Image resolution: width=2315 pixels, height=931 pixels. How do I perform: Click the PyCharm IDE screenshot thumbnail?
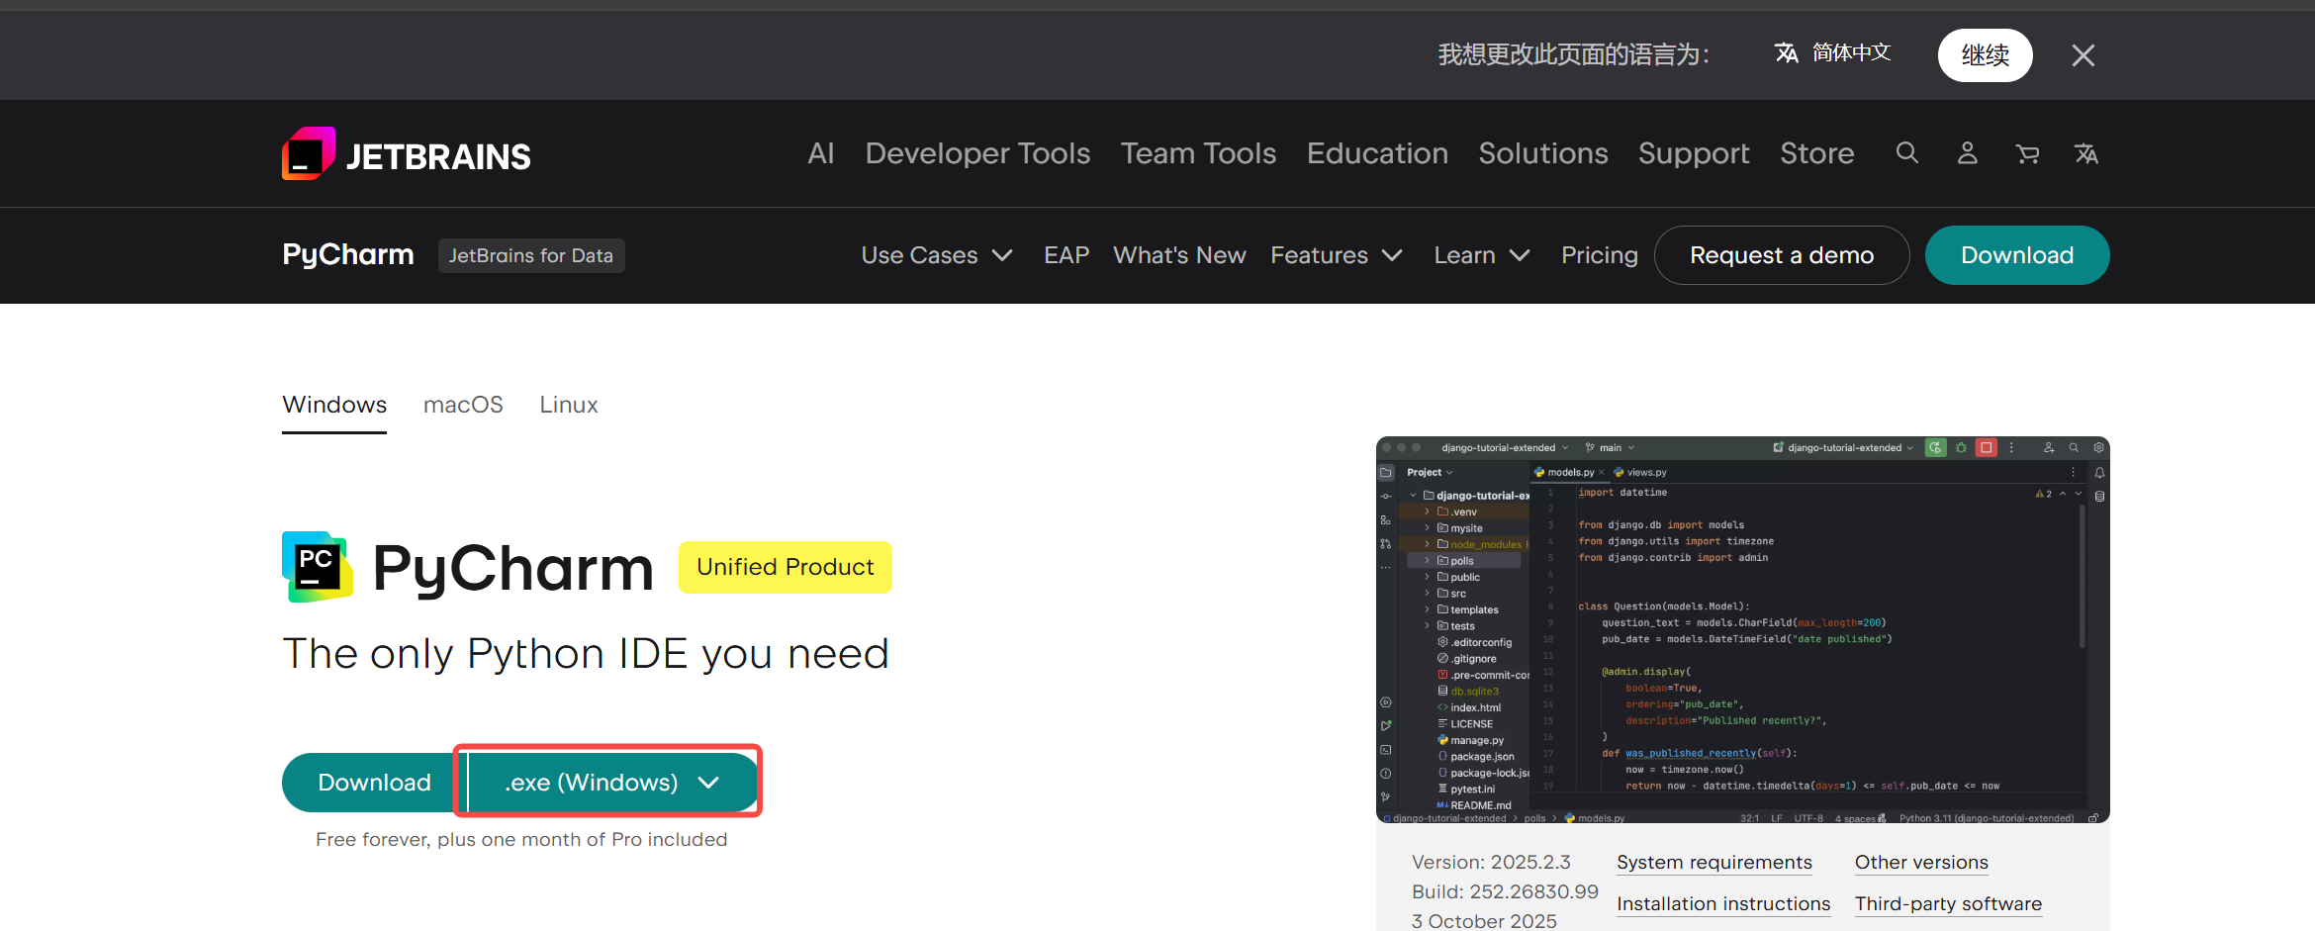[x=1742, y=629]
